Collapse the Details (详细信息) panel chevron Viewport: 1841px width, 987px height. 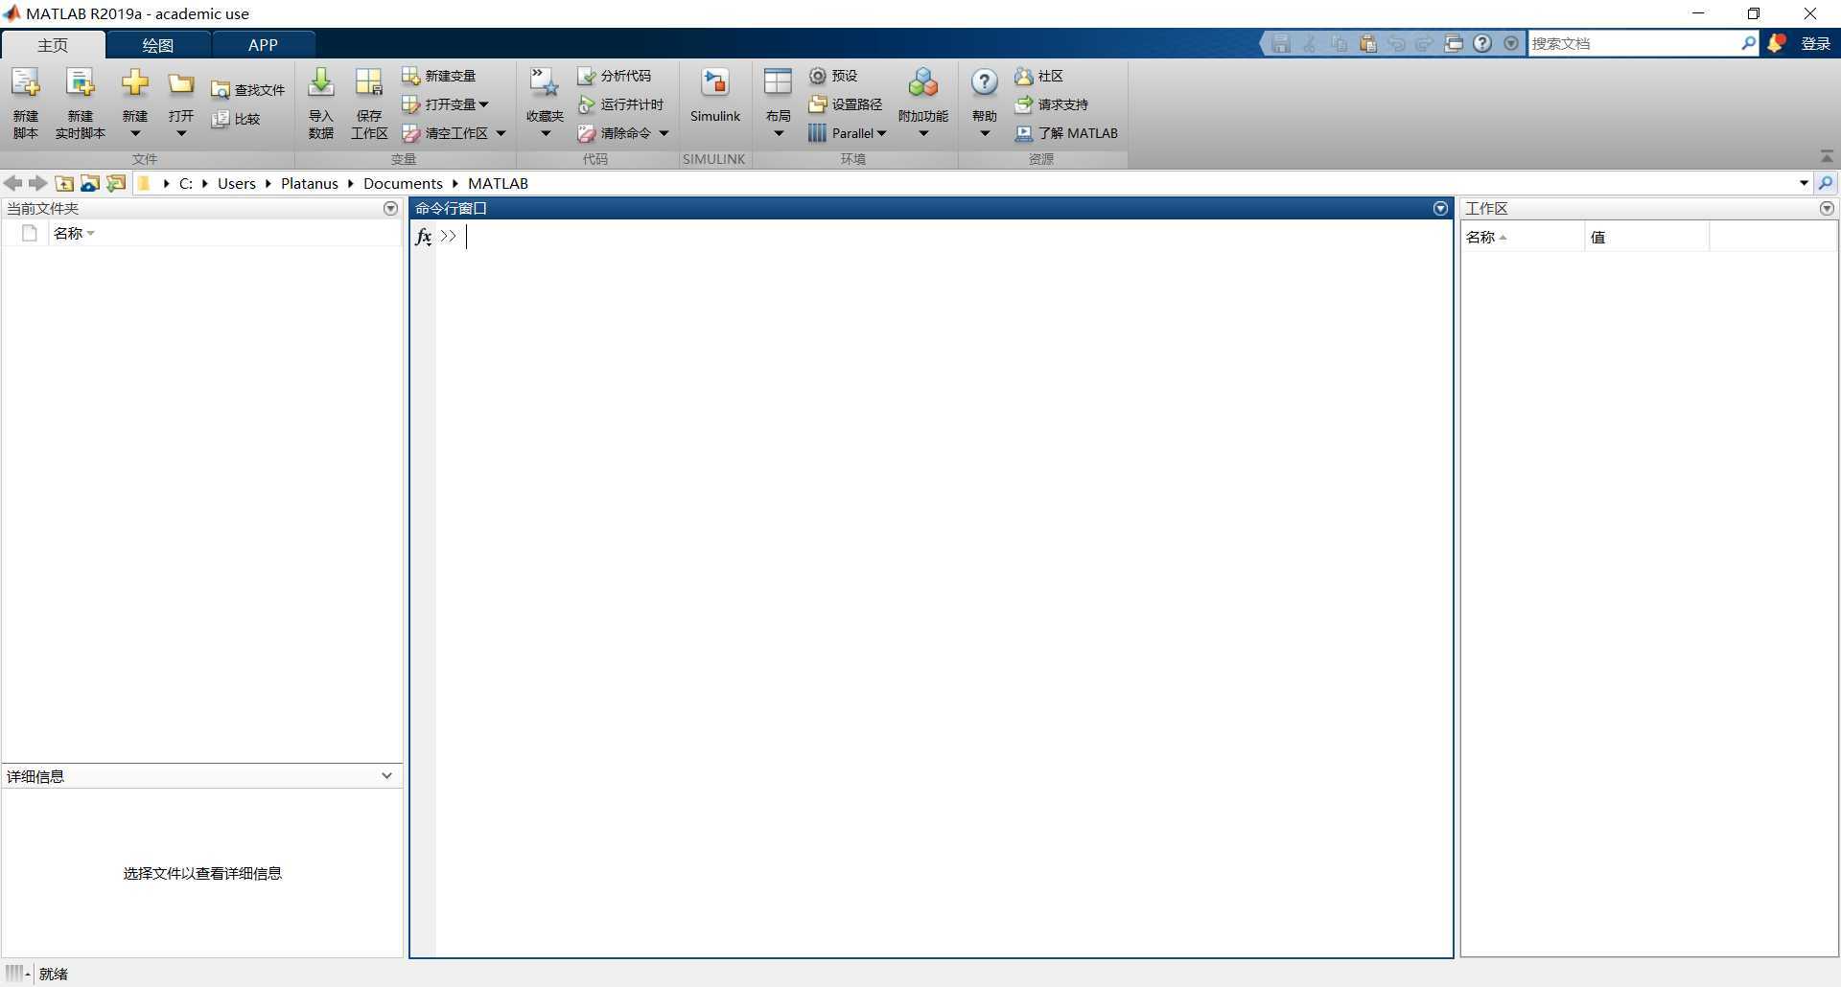pyautogui.click(x=386, y=775)
